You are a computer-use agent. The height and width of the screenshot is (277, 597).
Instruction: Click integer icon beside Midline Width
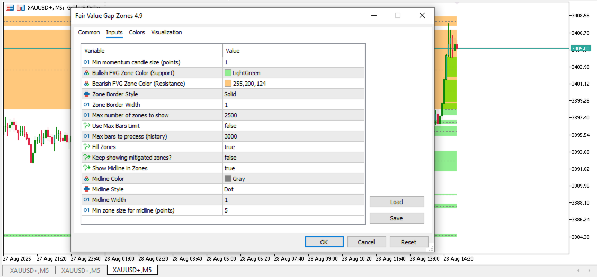tap(86, 200)
